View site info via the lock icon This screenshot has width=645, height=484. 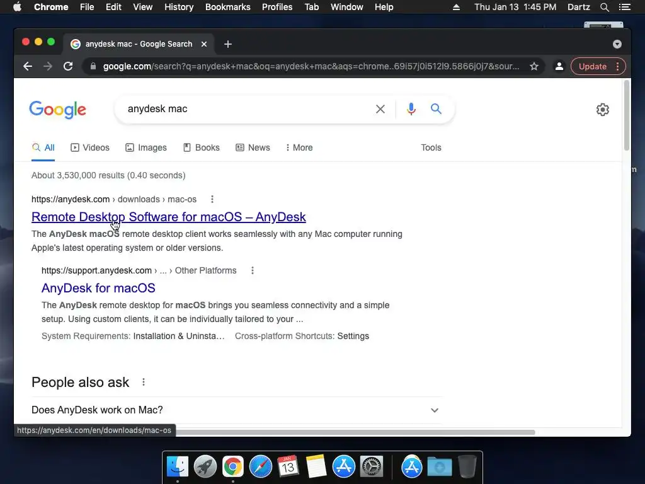pyautogui.click(x=93, y=66)
